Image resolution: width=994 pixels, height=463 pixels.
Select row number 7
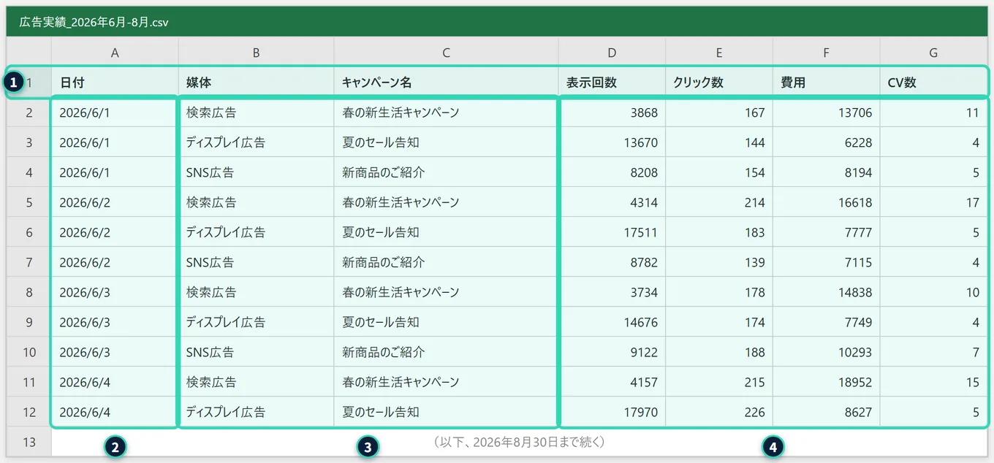click(29, 262)
